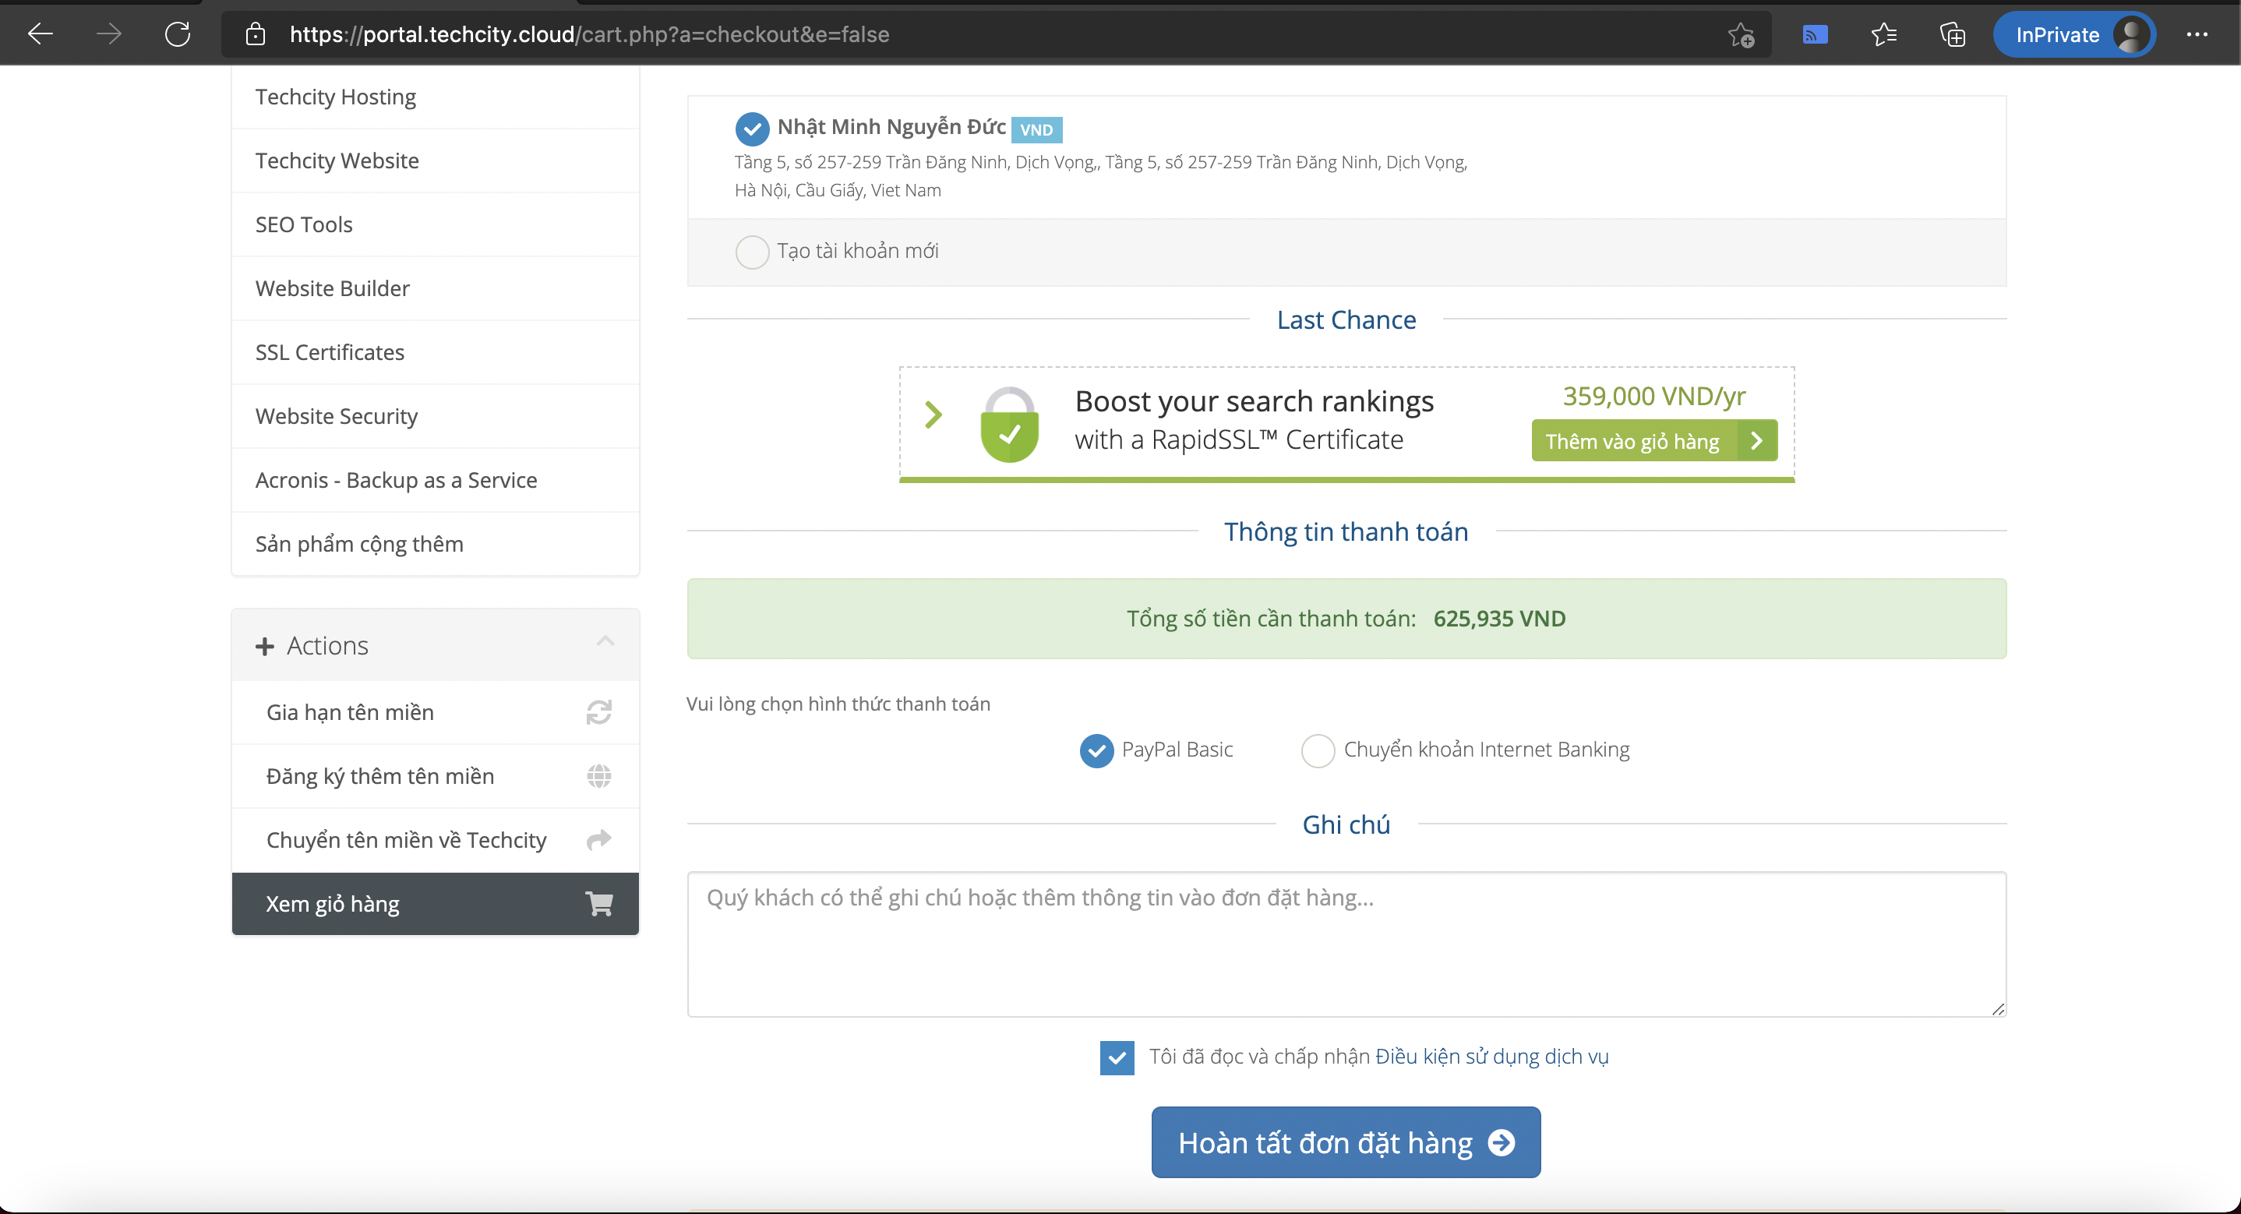Open Website Builder category

pos(435,288)
